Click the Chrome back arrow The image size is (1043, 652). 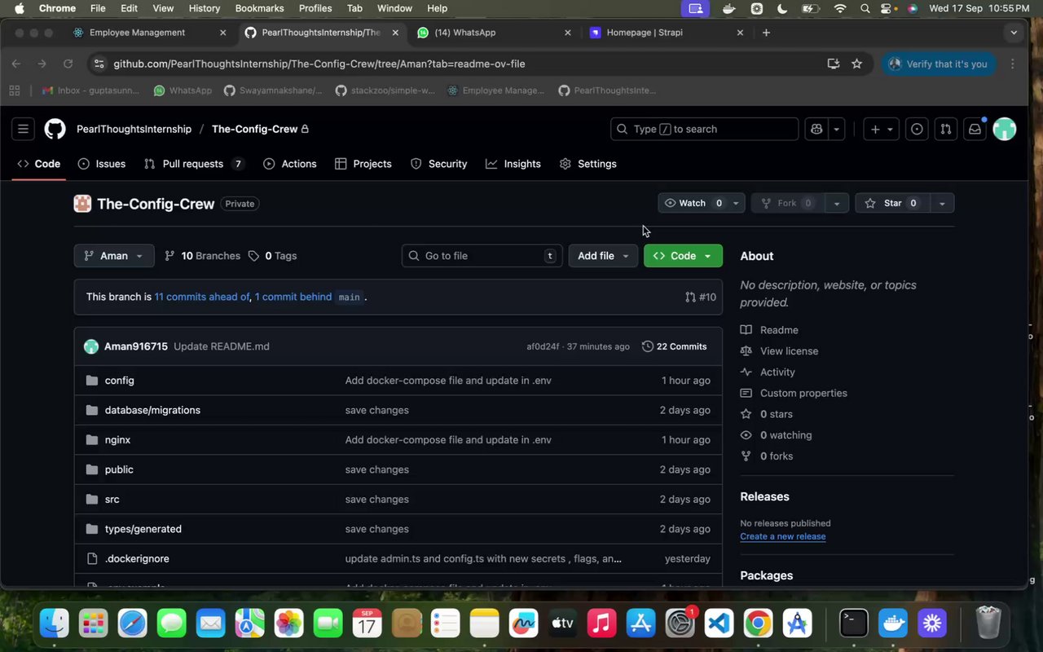(x=16, y=64)
